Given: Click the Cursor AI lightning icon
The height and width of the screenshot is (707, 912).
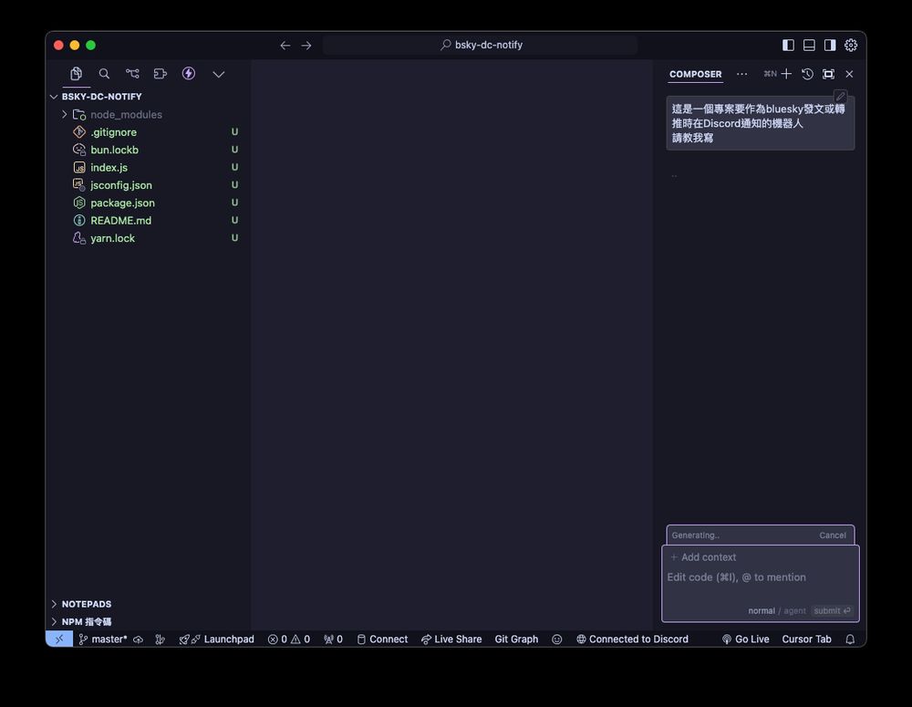Looking at the screenshot, I should pyautogui.click(x=188, y=73).
